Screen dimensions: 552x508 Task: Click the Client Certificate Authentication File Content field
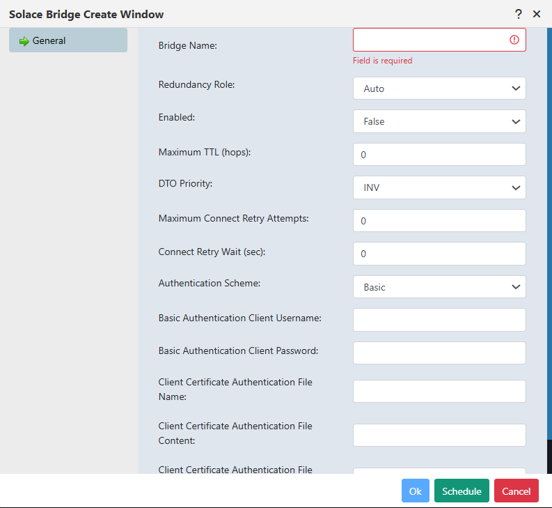tap(439, 436)
